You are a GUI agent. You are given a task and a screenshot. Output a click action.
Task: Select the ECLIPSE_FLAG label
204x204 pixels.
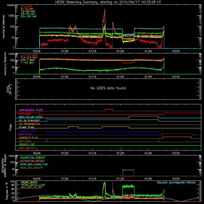pyautogui.click(x=28, y=131)
